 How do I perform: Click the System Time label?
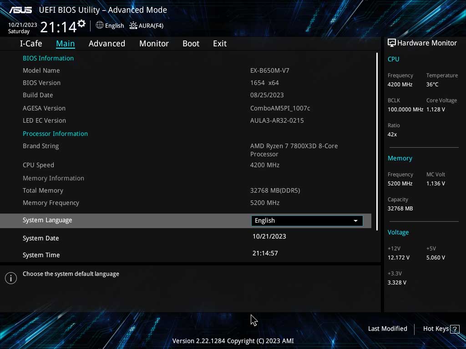(41, 255)
